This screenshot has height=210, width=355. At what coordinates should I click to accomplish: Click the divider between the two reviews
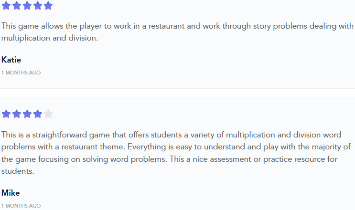click(x=178, y=93)
